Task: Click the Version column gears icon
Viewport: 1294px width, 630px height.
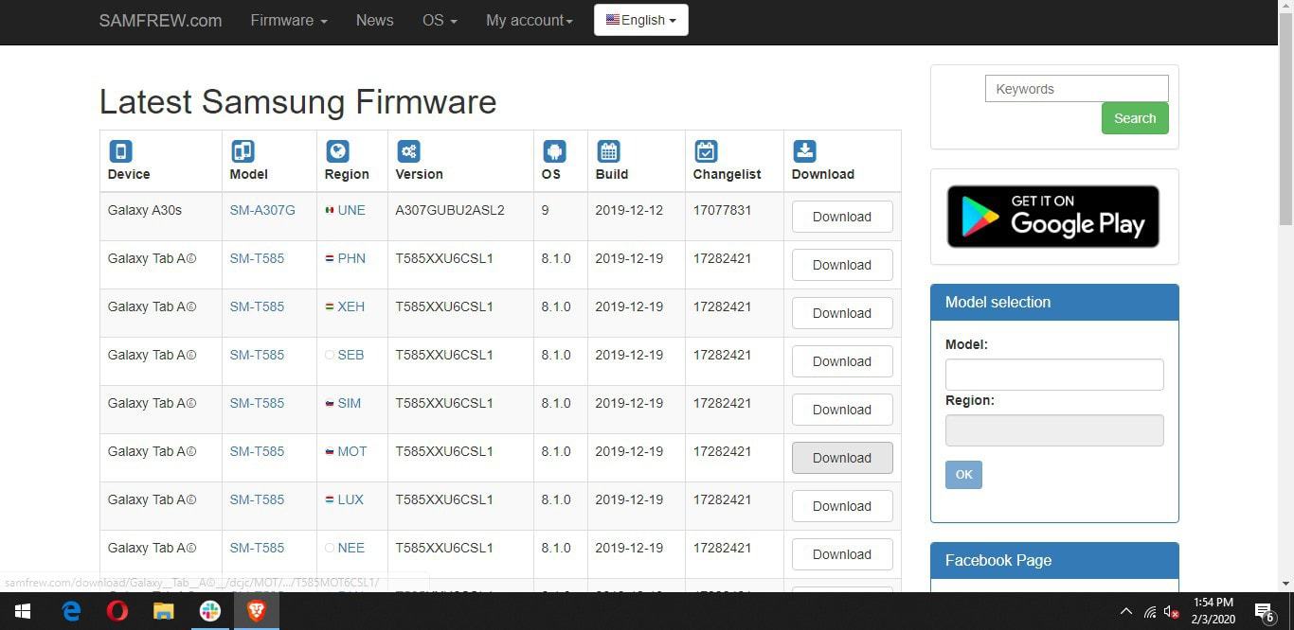Action: [x=408, y=151]
